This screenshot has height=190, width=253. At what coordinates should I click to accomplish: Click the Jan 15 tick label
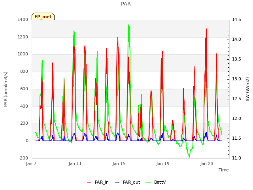(119, 163)
